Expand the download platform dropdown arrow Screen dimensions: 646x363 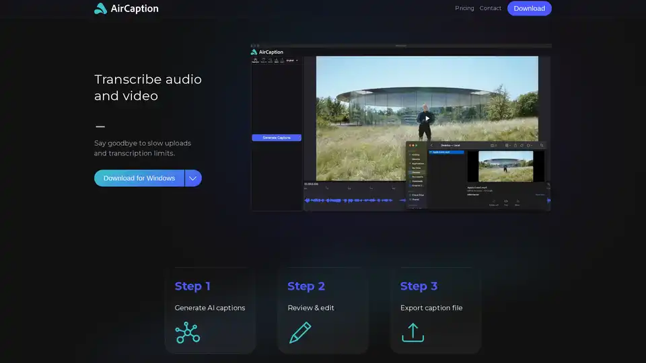tap(193, 178)
